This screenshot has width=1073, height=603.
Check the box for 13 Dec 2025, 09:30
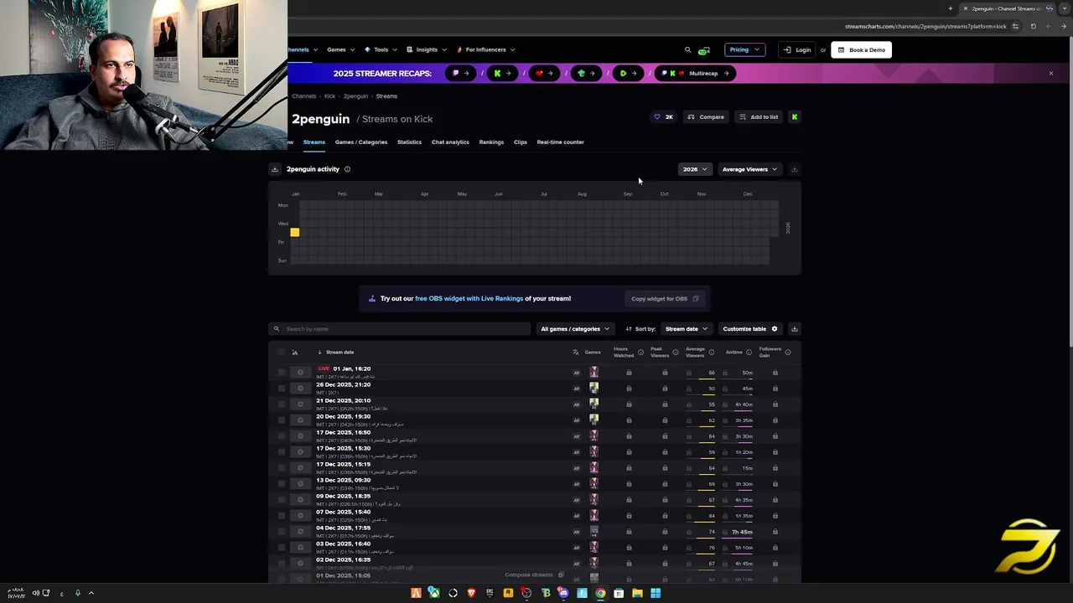pyautogui.click(x=282, y=484)
